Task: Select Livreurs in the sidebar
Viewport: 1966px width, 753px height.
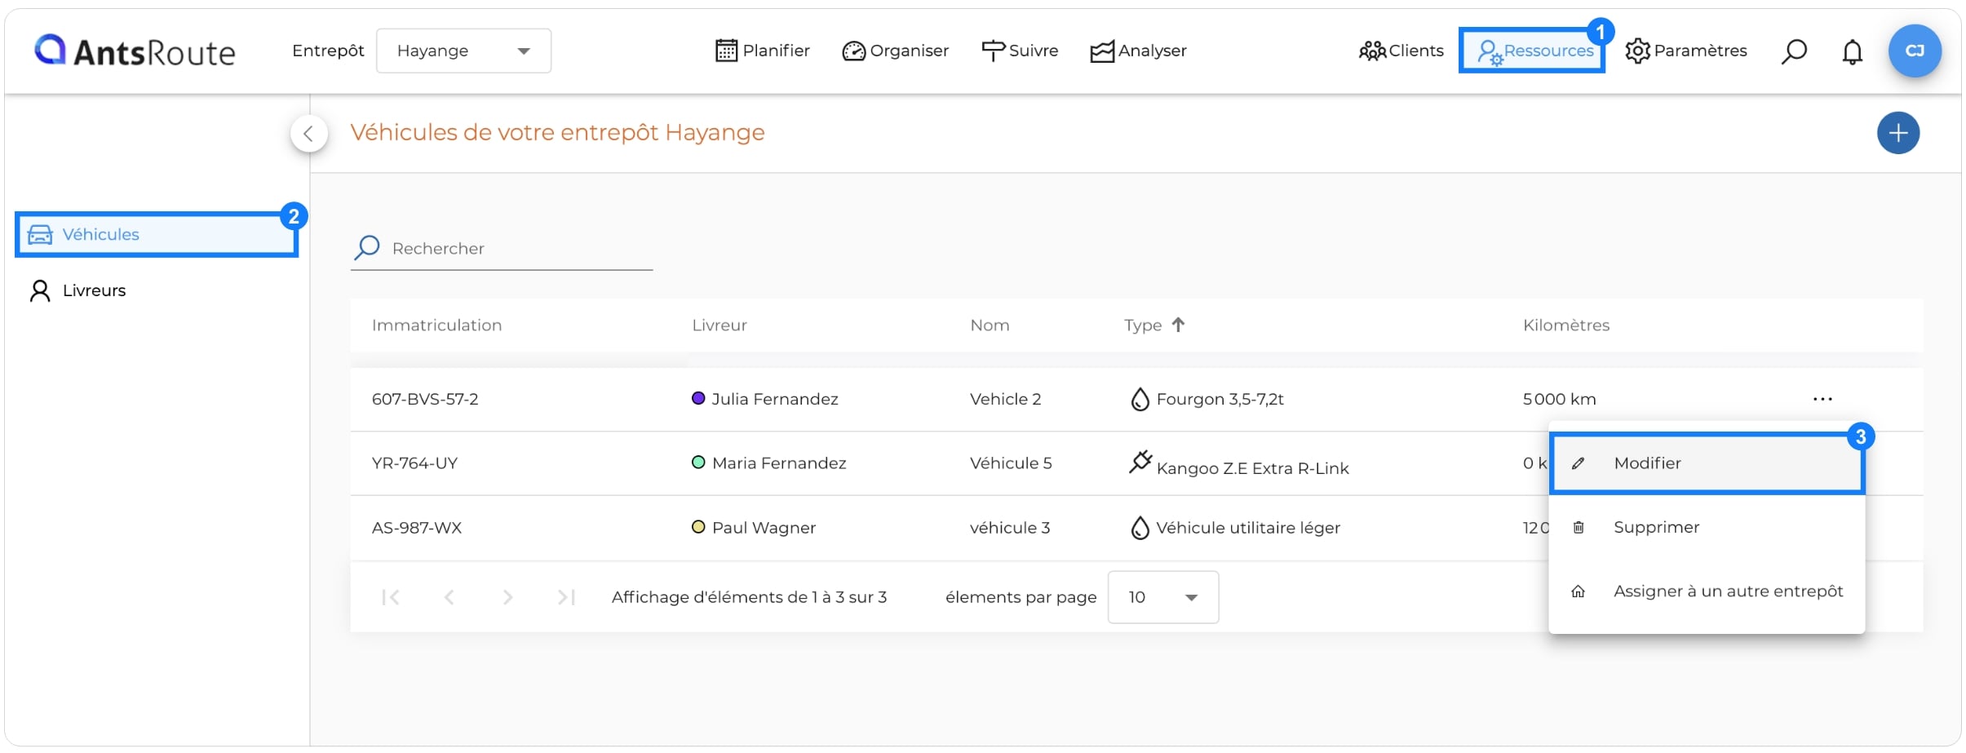Action: 77,290
